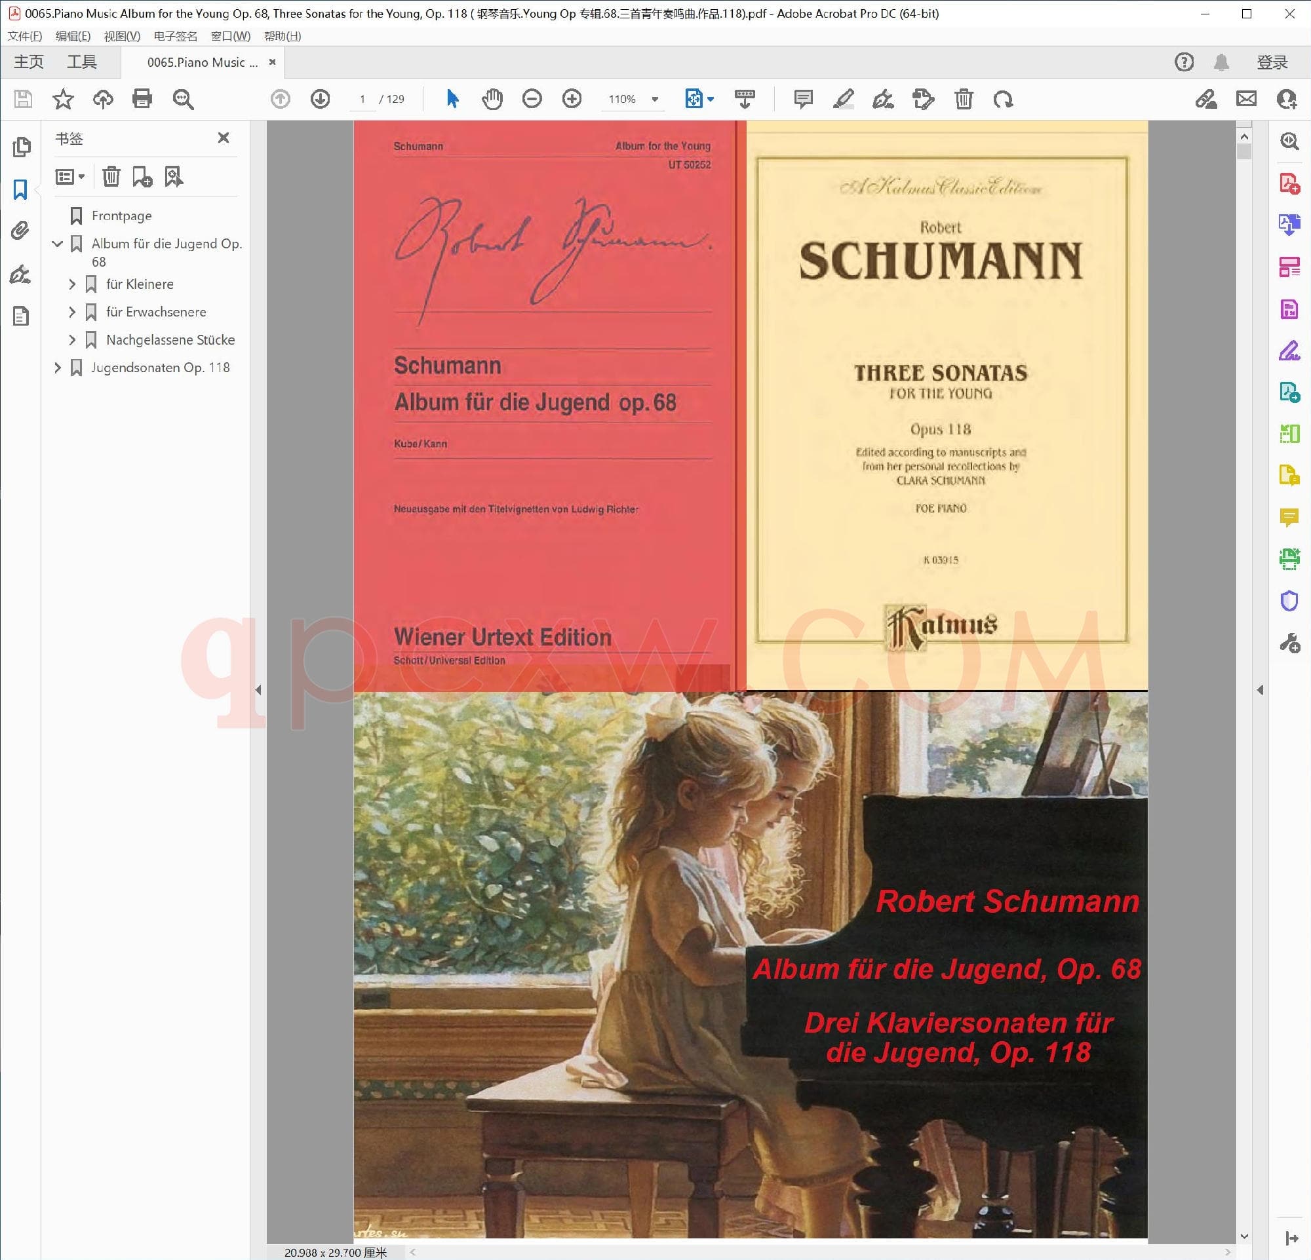The image size is (1311, 1260).
Task: Expand Jugendsonaten Op. 118 bookmark
Action: [58, 368]
